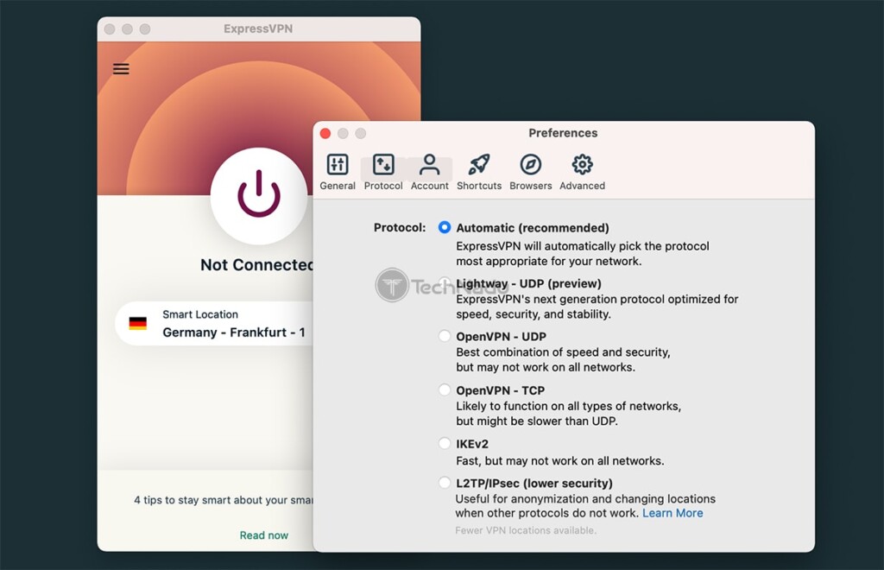Select the Automatic (recommended) protocol

pyautogui.click(x=445, y=227)
